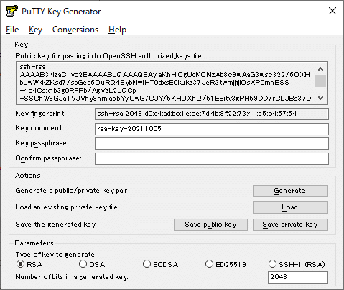
Task: Click the 'Confirm passphrase:' label
Action: [48, 158]
